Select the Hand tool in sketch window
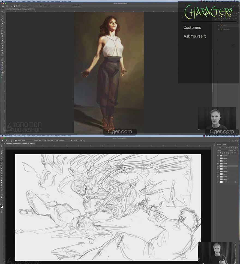The width and height of the screenshot is (240, 264). [x=2, y=197]
